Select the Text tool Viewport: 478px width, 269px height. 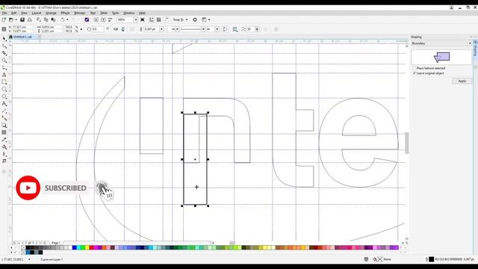4,104
